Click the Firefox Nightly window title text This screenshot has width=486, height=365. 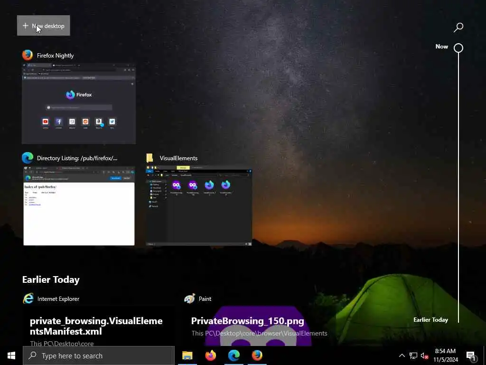coord(56,56)
